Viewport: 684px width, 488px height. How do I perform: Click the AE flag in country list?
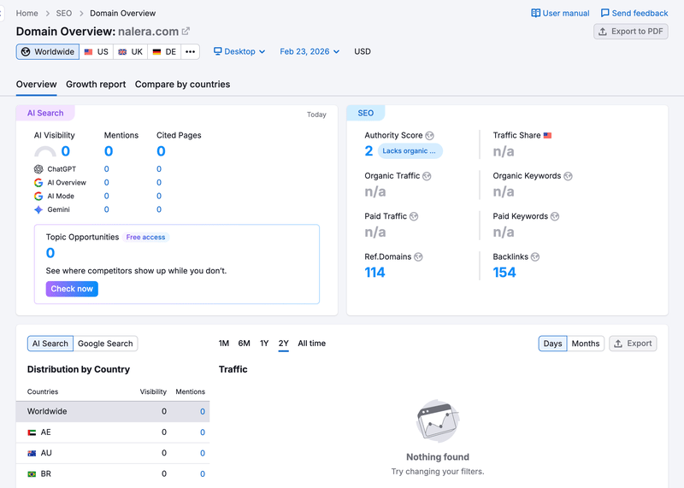point(32,432)
